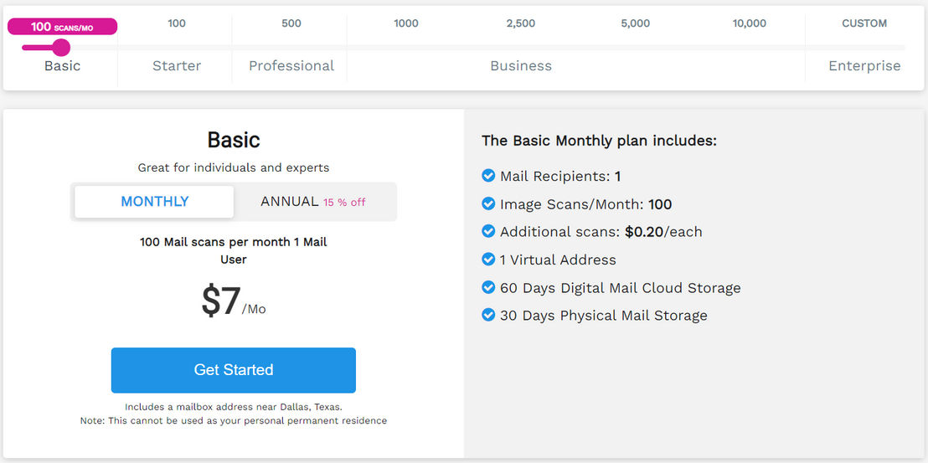Viewport: 928px width, 463px height.
Task: Click 'Great for individuals and experts' text
Action: 233,168
